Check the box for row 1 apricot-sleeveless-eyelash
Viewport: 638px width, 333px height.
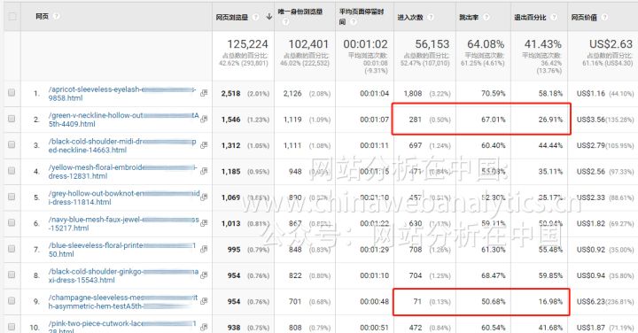point(12,93)
